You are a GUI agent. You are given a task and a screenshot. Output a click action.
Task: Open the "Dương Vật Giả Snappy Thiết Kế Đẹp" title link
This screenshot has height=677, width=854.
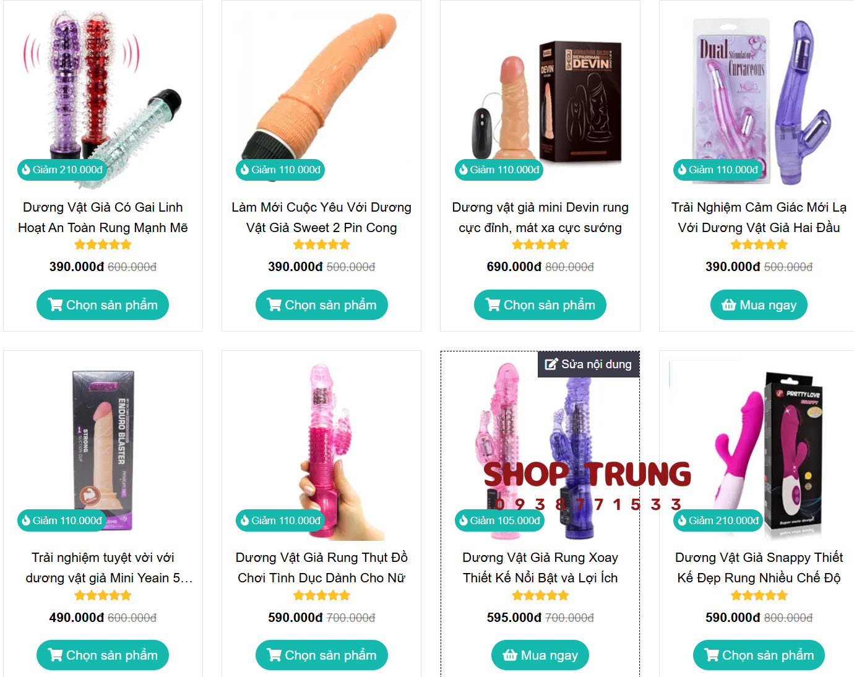coord(759,567)
